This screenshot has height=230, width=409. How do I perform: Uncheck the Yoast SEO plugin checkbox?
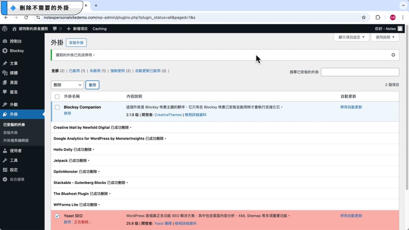57,216
